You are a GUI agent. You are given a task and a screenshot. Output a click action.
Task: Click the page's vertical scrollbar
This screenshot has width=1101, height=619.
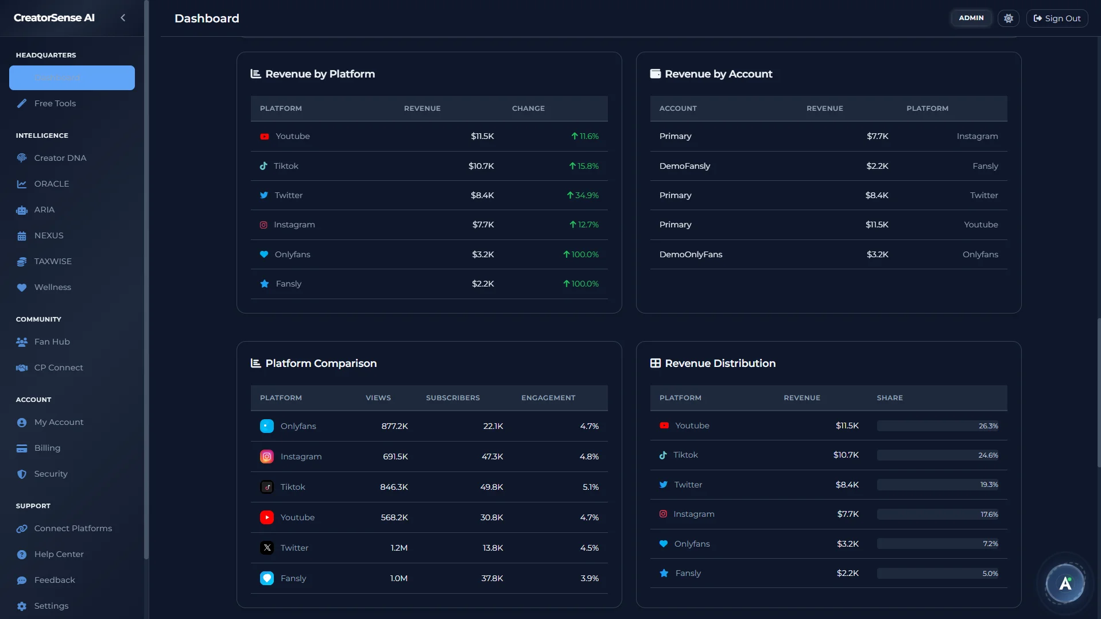pos(1099,390)
